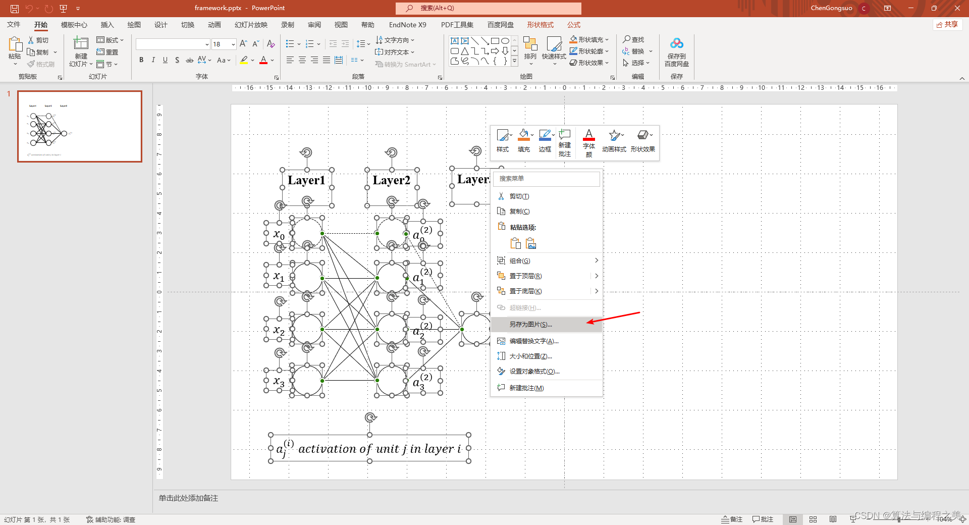Expand Shape Outline (形状轮廓) dropdown
969x525 pixels.
point(607,51)
